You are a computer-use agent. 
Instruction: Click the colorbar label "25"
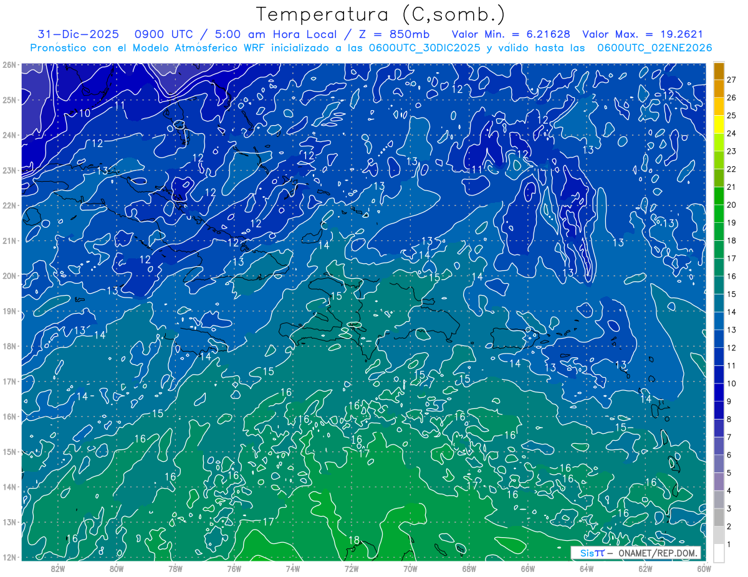coord(732,115)
